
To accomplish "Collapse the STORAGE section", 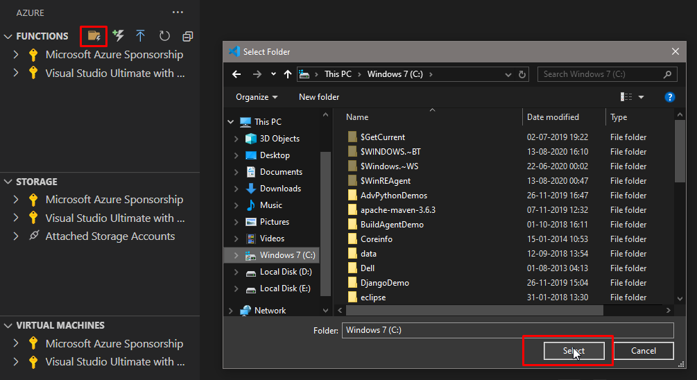I will pyautogui.click(x=8, y=182).
